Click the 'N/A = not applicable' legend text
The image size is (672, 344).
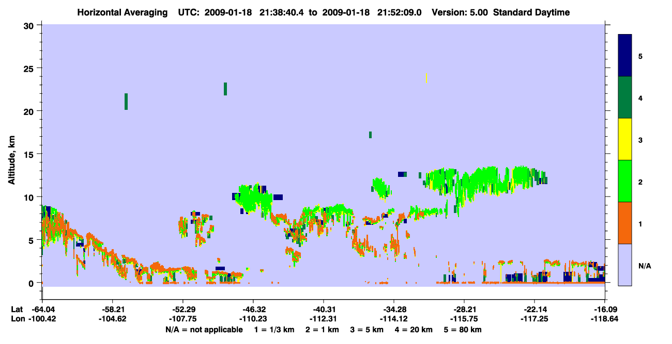click(x=204, y=330)
